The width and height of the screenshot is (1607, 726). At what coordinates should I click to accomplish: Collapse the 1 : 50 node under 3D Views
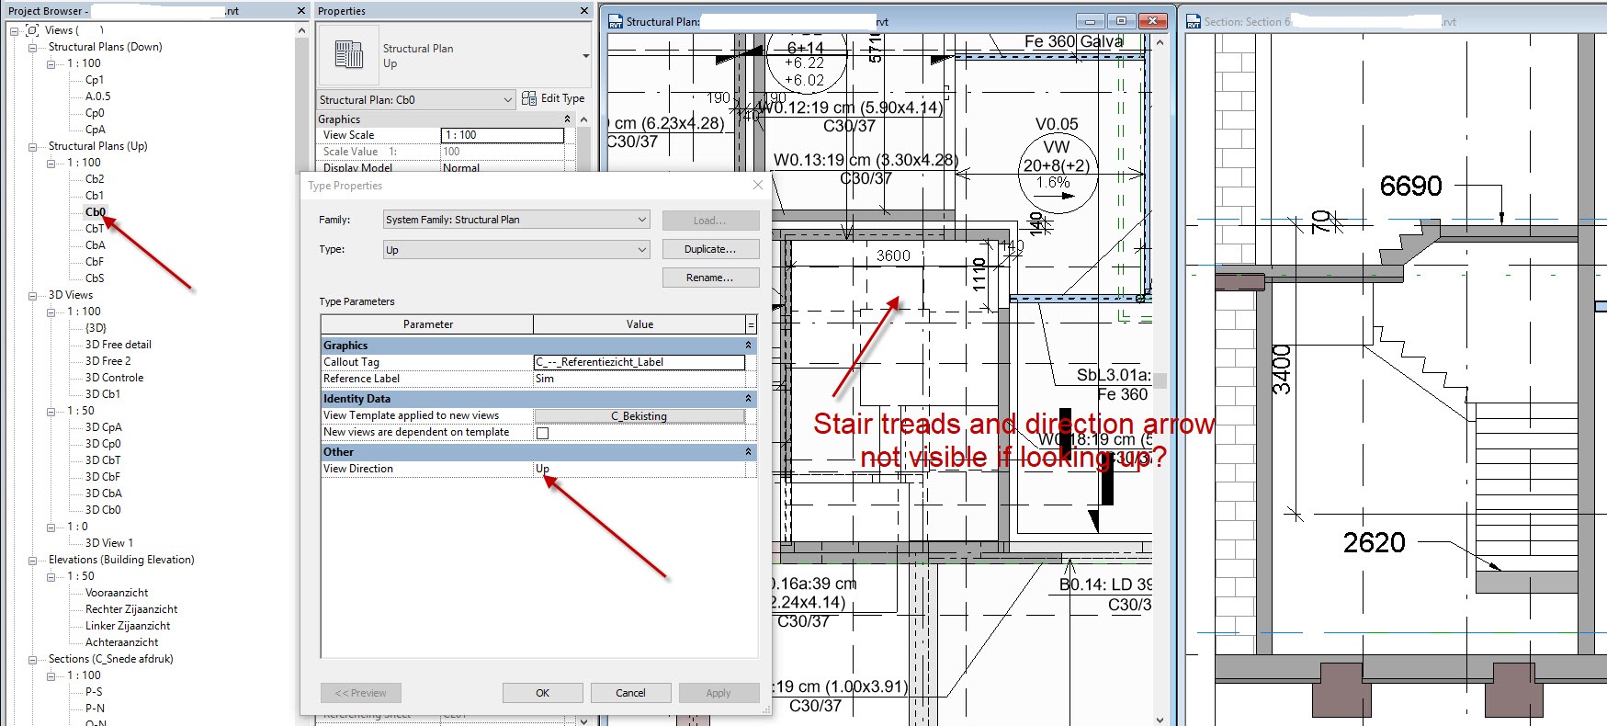(51, 411)
